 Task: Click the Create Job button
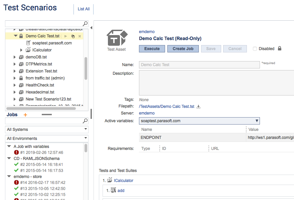tap(183, 49)
